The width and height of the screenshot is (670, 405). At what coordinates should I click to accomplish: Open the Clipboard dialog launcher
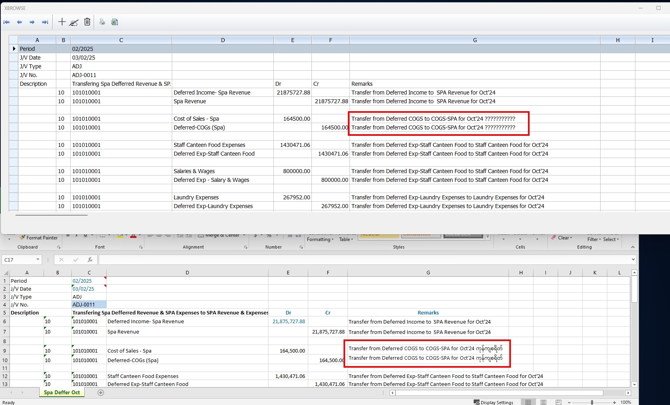click(x=59, y=247)
